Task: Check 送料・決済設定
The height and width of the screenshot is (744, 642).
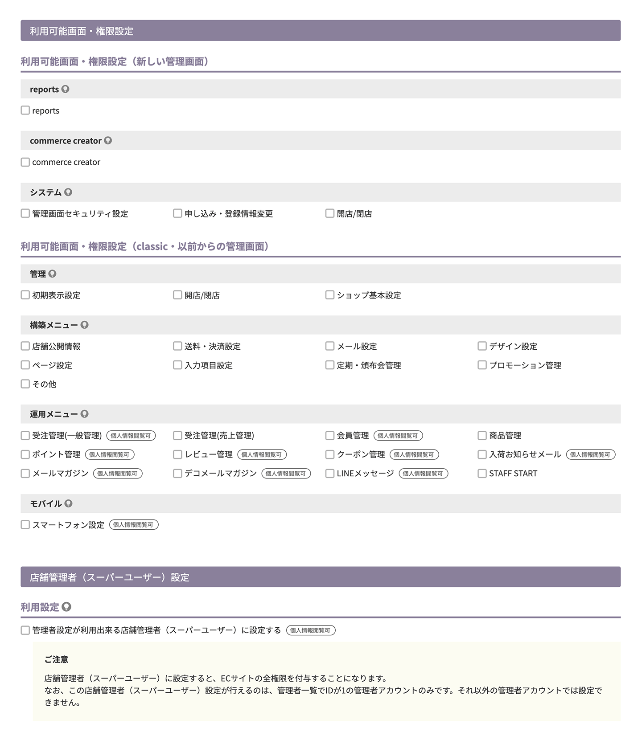Action: coord(177,346)
